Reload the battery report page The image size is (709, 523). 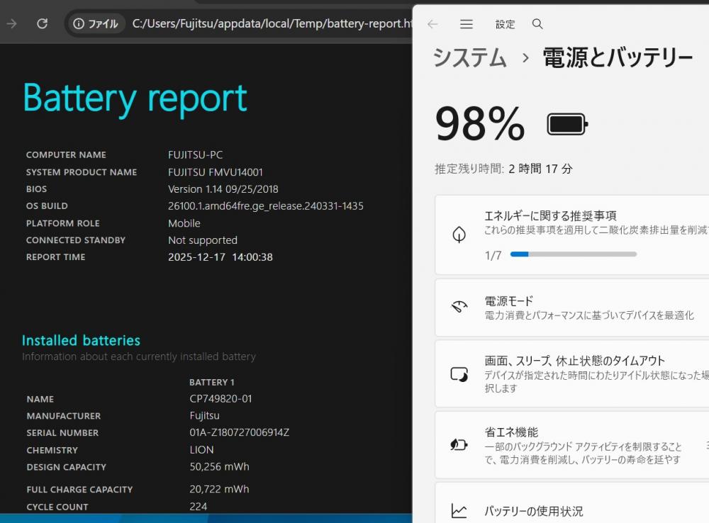pyautogui.click(x=42, y=23)
